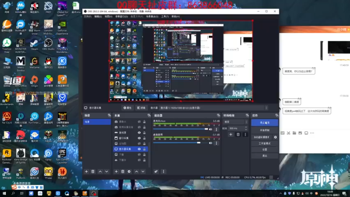Image resolution: width=350 pixels, height=197 pixels.
Task: Remove selected source with trash icon
Action: [x=122, y=172]
